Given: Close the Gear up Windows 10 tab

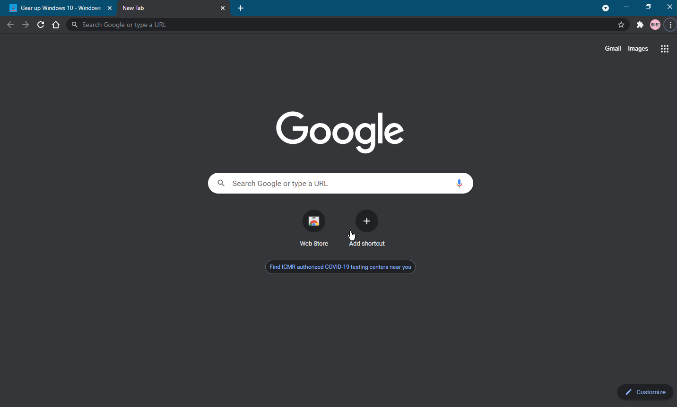Looking at the screenshot, I should pos(110,8).
